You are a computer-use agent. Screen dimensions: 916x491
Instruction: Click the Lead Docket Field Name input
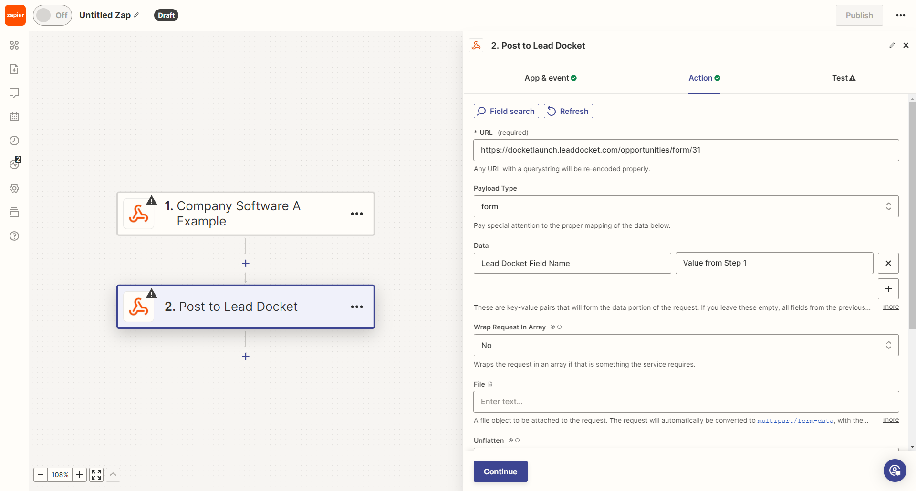click(572, 263)
